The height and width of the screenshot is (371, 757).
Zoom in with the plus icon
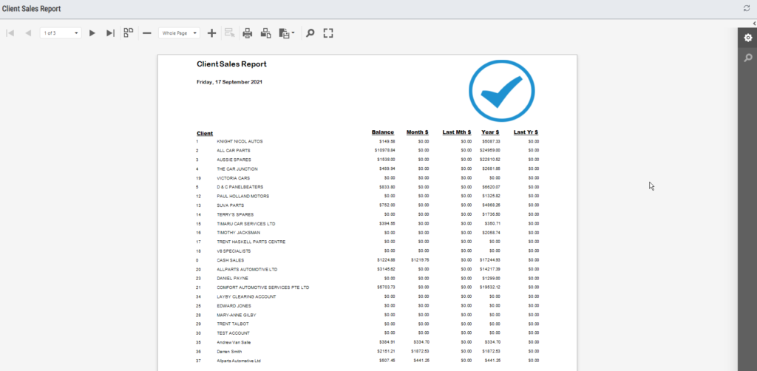(211, 33)
